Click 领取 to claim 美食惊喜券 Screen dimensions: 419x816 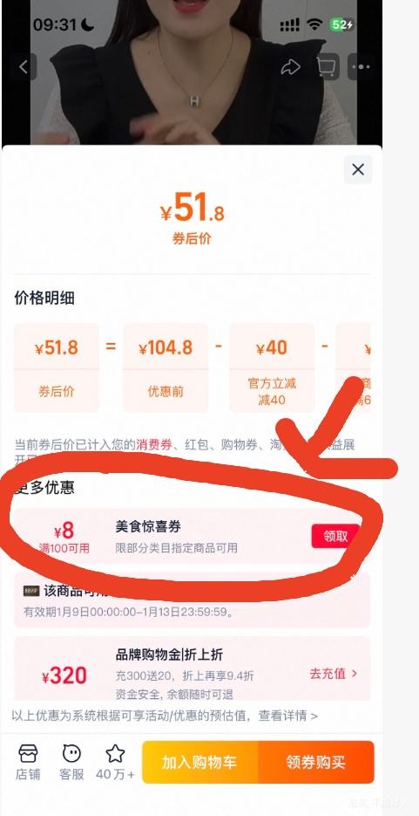pyautogui.click(x=335, y=536)
